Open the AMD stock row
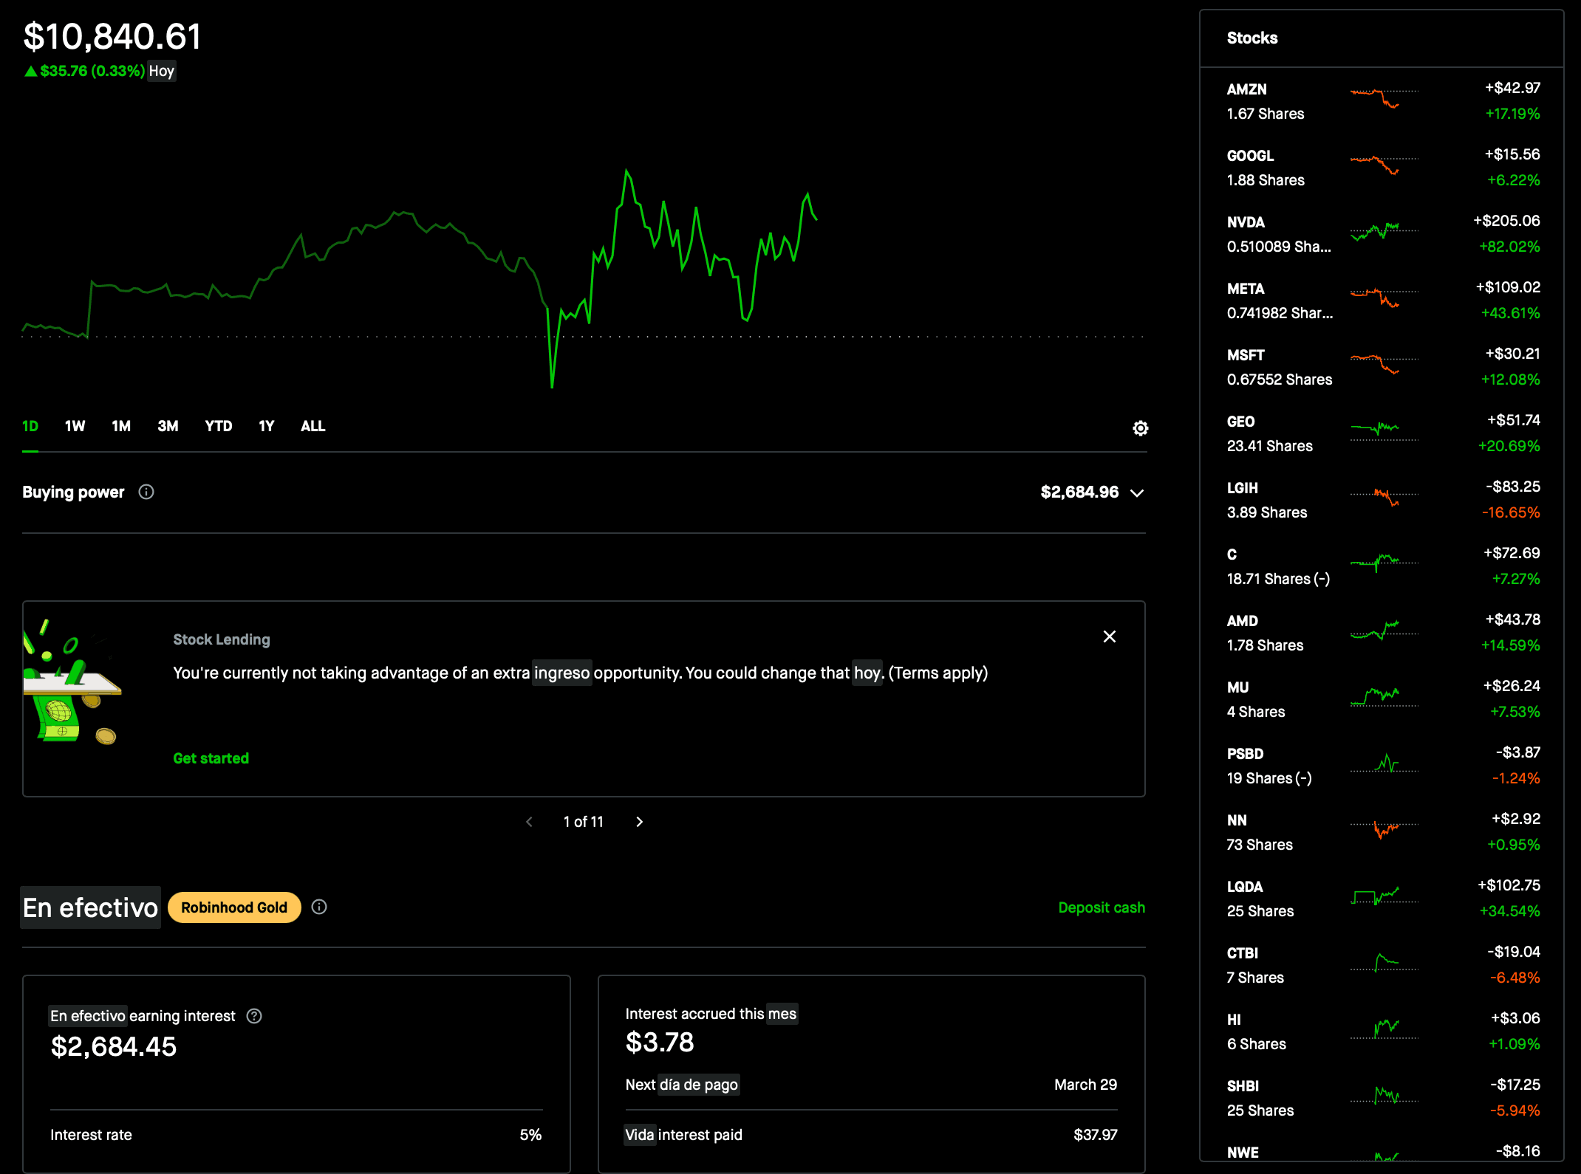The height and width of the screenshot is (1174, 1581). (1382, 633)
